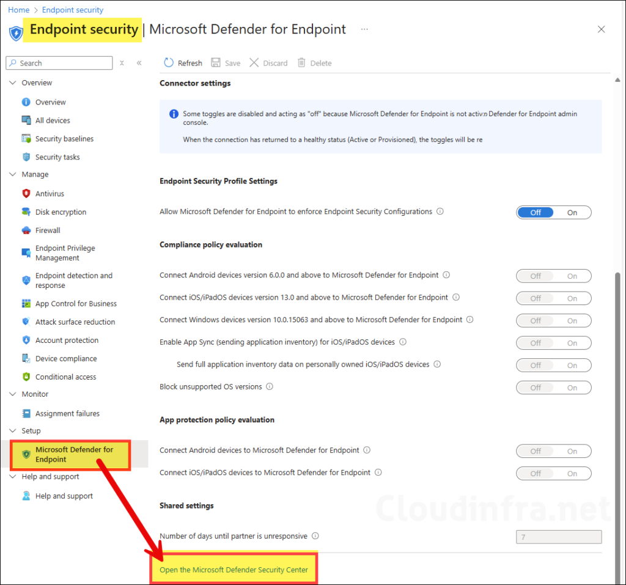Collapse the Monitor section chevron
The height and width of the screenshot is (585, 626).
[x=13, y=394]
